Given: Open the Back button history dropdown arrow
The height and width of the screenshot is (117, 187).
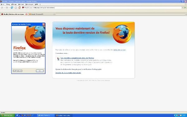Looking at the screenshot, I should pyautogui.click(x=4, y=8).
